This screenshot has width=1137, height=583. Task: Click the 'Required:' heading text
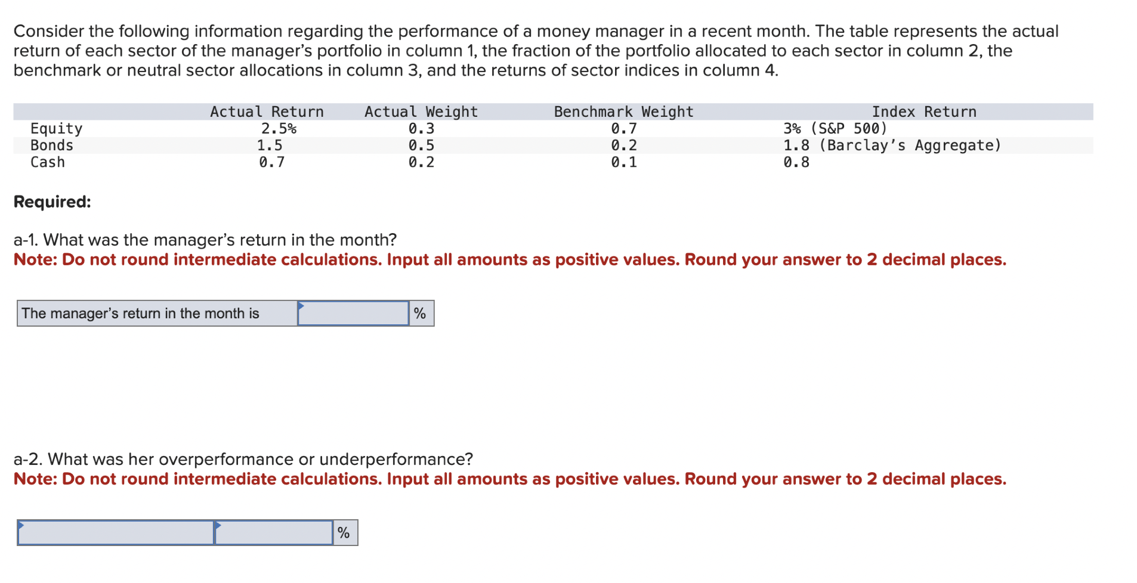[x=51, y=201]
